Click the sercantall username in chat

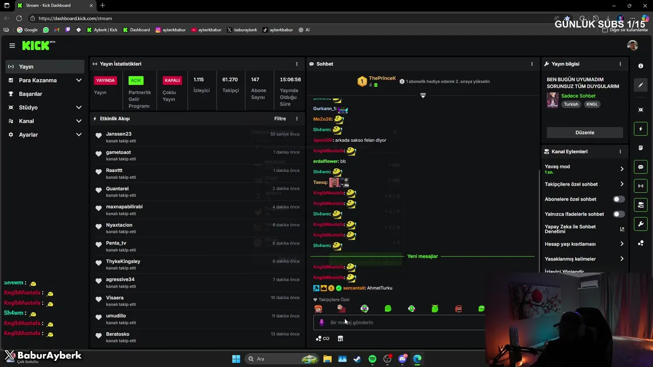(x=354, y=288)
